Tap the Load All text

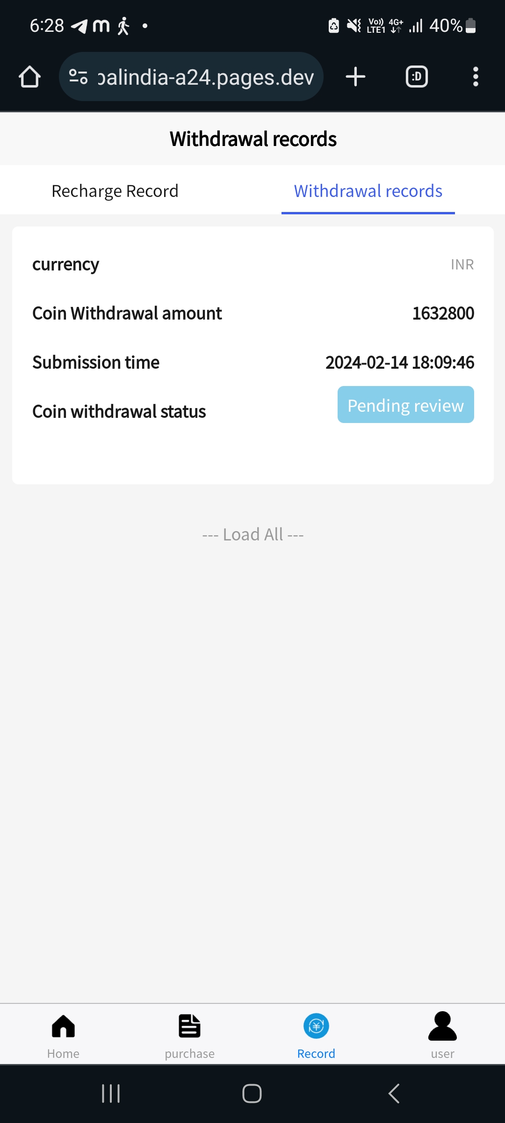point(253,534)
